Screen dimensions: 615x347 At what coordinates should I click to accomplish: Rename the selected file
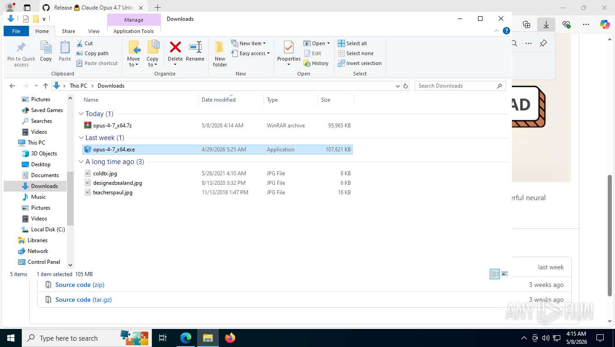pyautogui.click(x=195, y=52)
